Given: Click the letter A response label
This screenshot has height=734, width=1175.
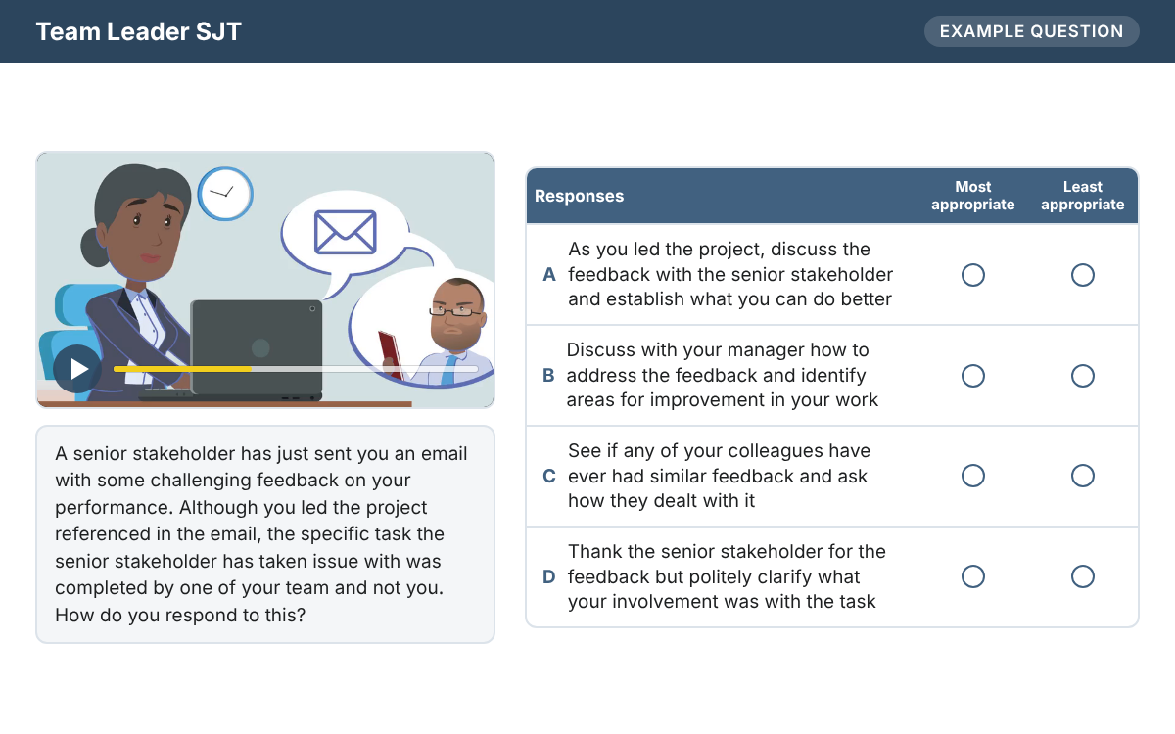Looking at the screenshot, I should click(x=549, y=275).
